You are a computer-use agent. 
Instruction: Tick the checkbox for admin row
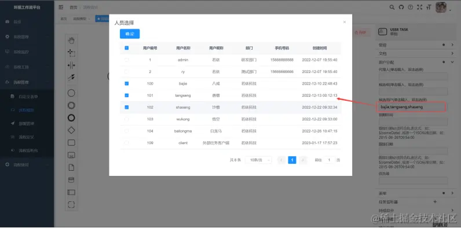click(x=127, y=60)
